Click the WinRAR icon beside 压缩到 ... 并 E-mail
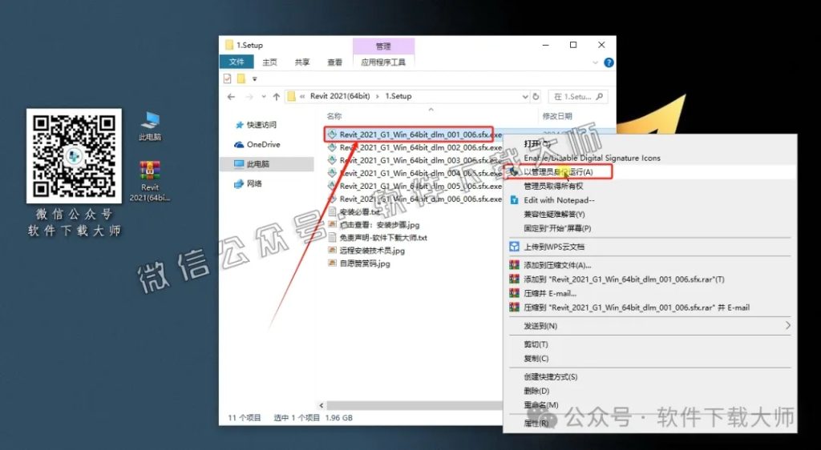 pyautogui.click(x=514, y=307)
